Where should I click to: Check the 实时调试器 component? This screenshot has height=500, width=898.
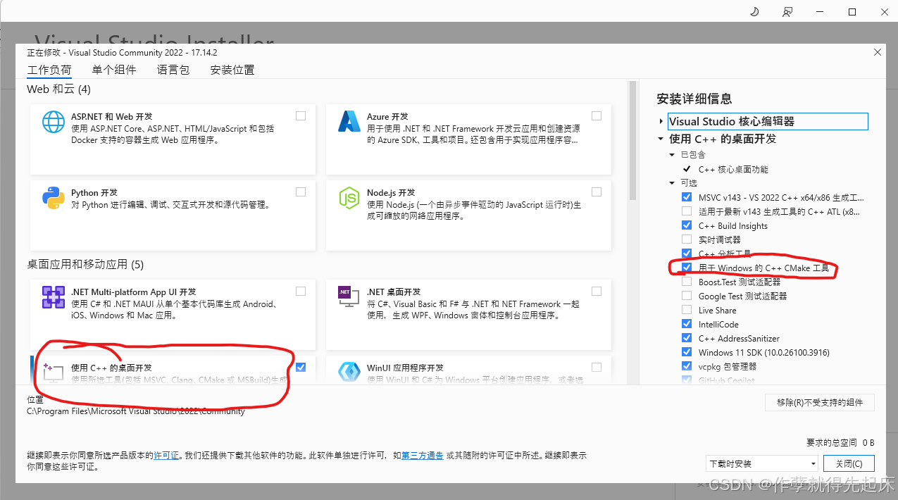(687, 239)
